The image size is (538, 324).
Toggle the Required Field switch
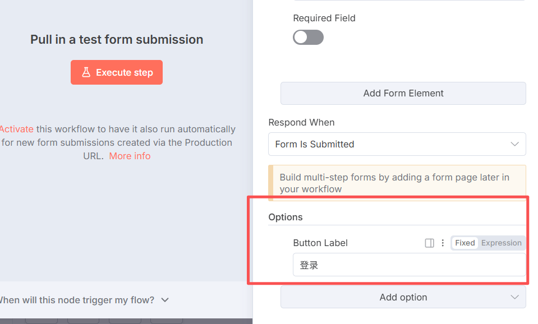pos(308,38)
